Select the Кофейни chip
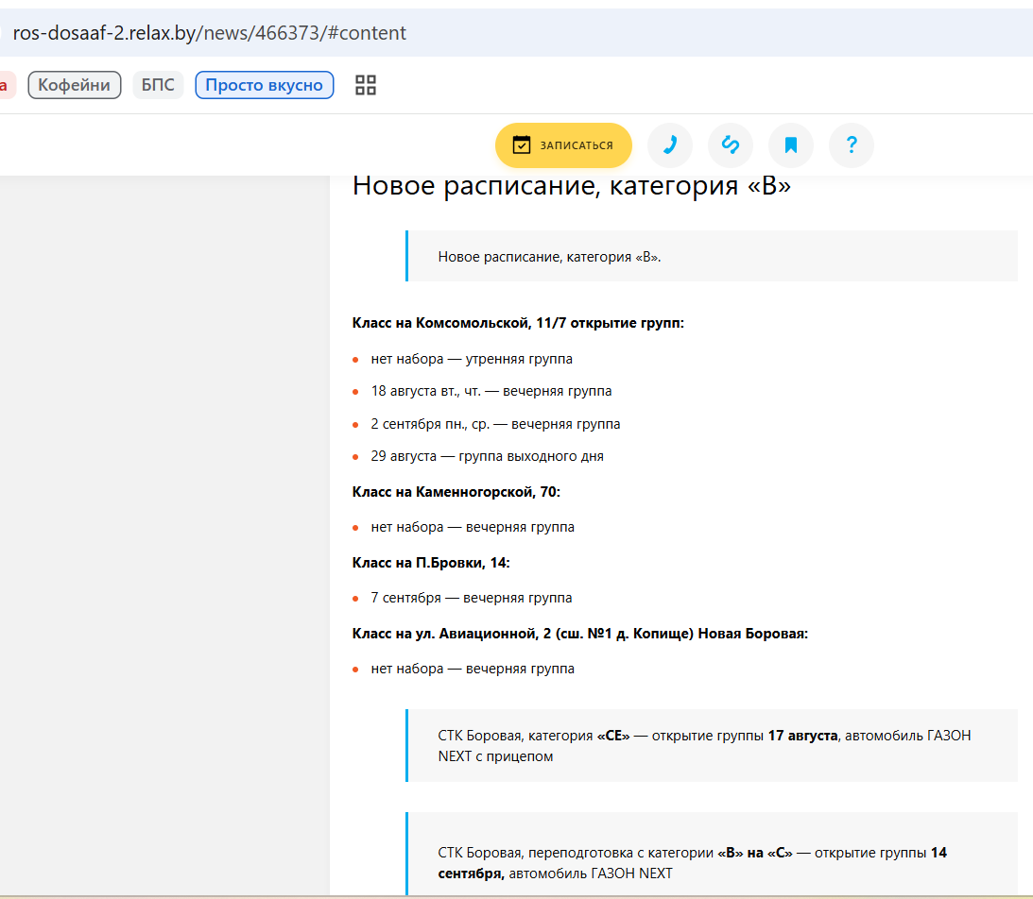The image size is (1033, 899). 75,85
